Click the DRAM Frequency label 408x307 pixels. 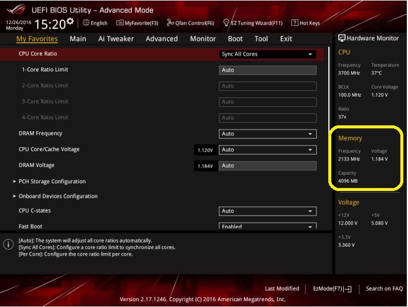pos(40,134)
